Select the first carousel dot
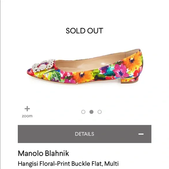This screenshot has width=169, height=169. (x=83, y=112)
